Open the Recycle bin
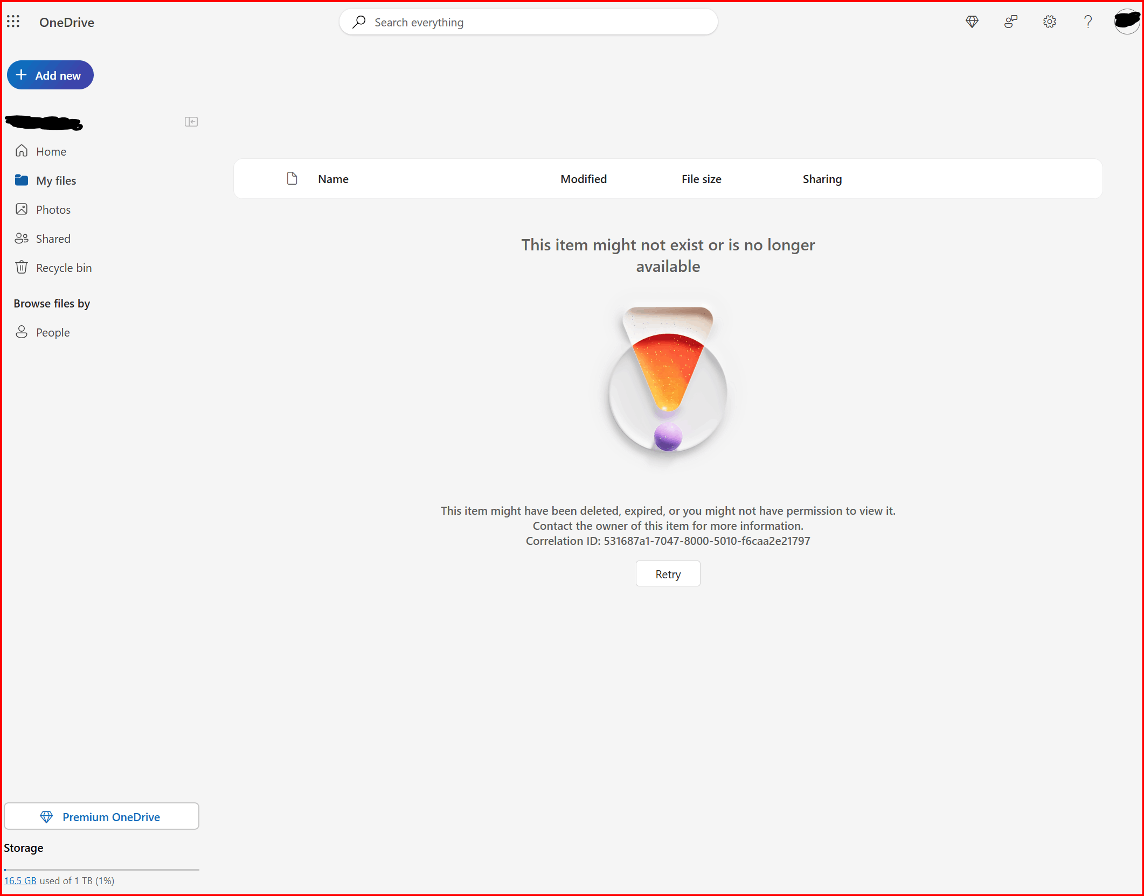This screenshot has width=1144, height=896. 63,268
